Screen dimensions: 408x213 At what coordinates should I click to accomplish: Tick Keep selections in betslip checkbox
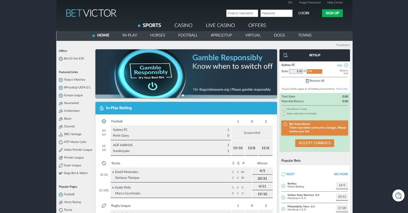[284, 114]
